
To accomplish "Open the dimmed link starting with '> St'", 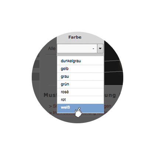I will click(x=53, y=106).
